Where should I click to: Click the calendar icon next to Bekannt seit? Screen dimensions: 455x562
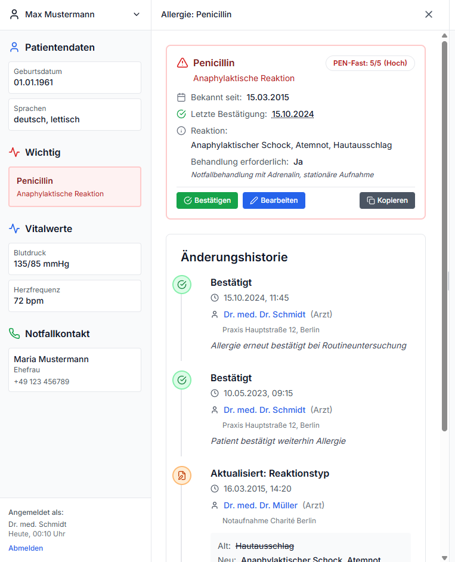coord(182,97)
